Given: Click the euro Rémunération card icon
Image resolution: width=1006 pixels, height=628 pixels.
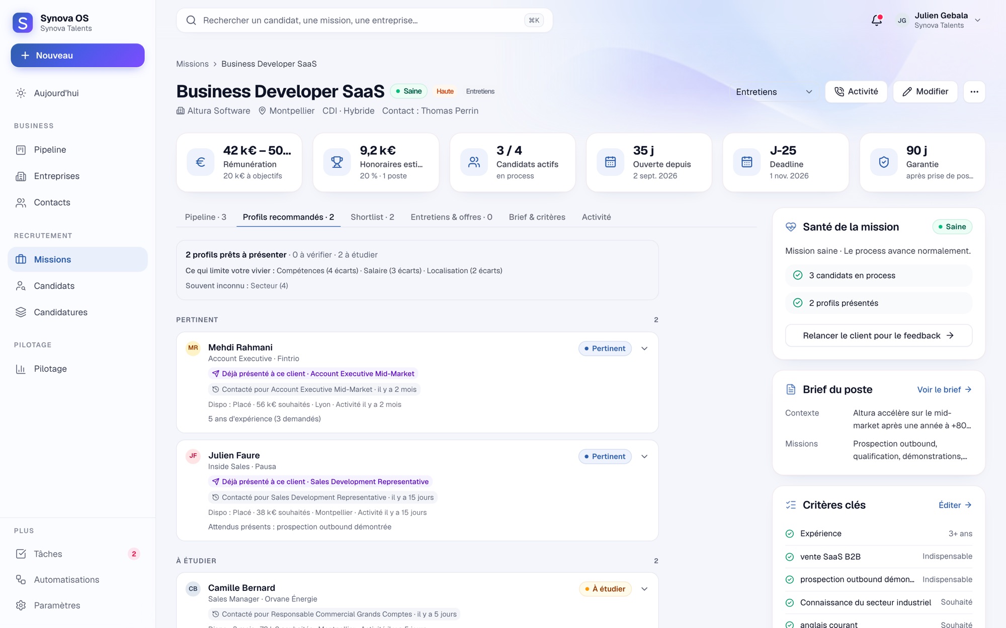Looking at the screenshot, I should click(x=200, y=162).
